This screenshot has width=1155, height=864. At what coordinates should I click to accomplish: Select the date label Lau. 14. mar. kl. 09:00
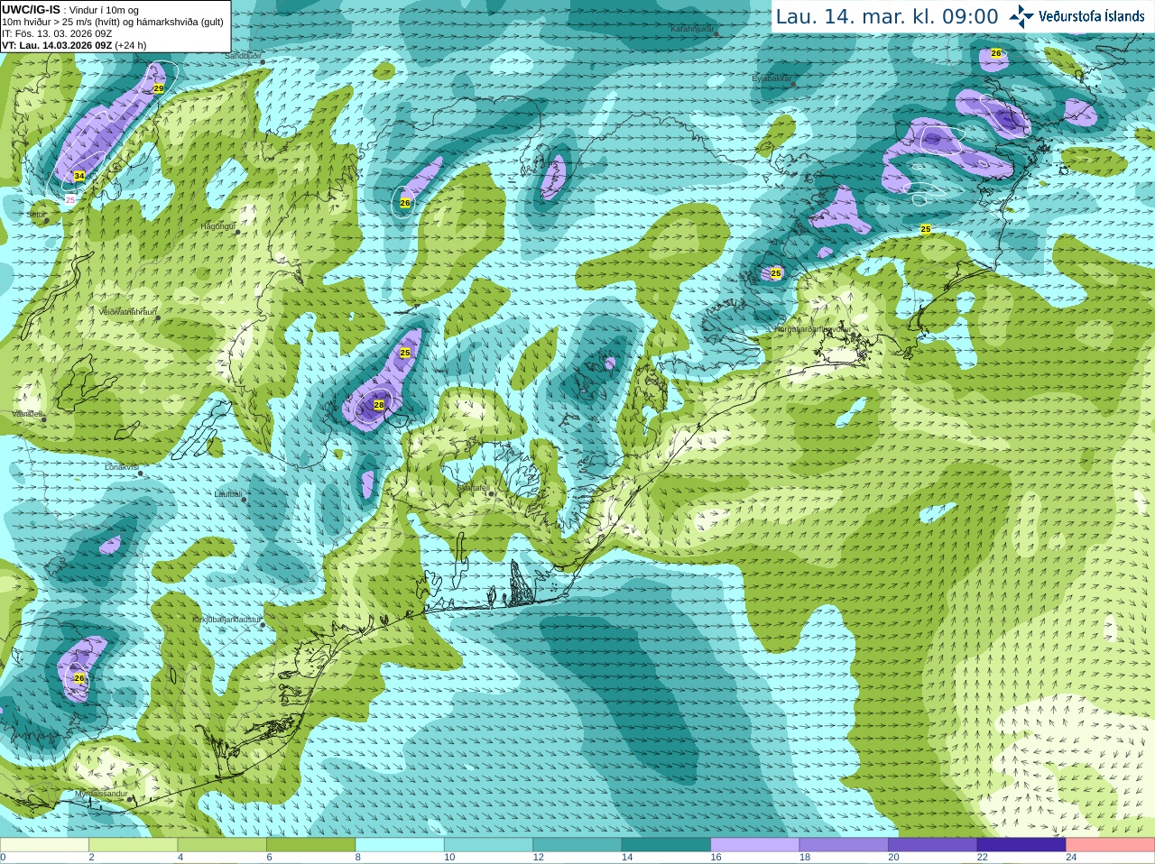[887, 17]
